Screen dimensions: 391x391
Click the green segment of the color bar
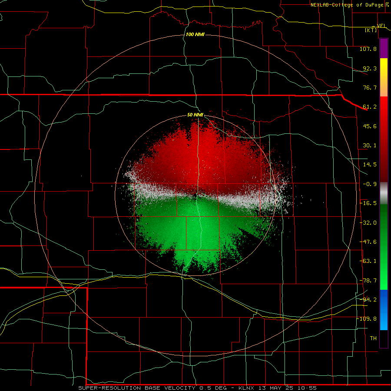coord(384,247)
